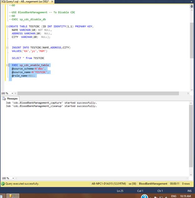Click the BloodBankManagement database status entry
The width and height of the screenshot is (195, 198).
click(x=153, y=184)
